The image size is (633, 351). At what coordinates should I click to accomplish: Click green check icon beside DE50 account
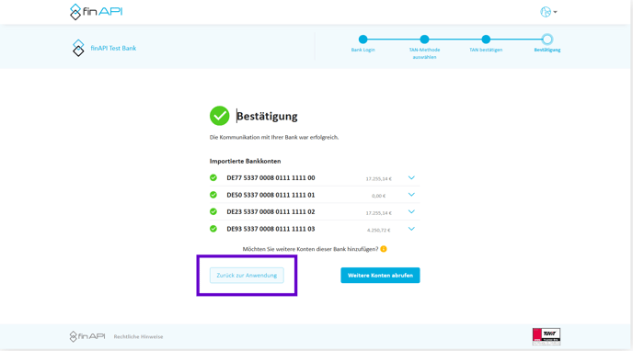click(x=213, y=195)
